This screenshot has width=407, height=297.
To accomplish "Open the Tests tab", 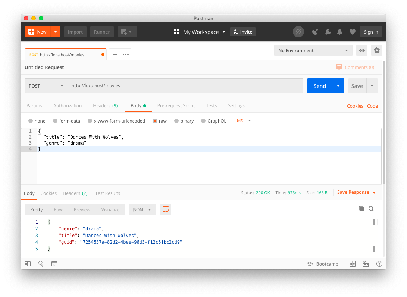I will 211,105.
